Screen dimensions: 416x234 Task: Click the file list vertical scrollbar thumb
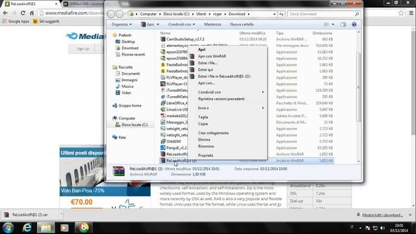pyautogui.click(x=358, y=86)
